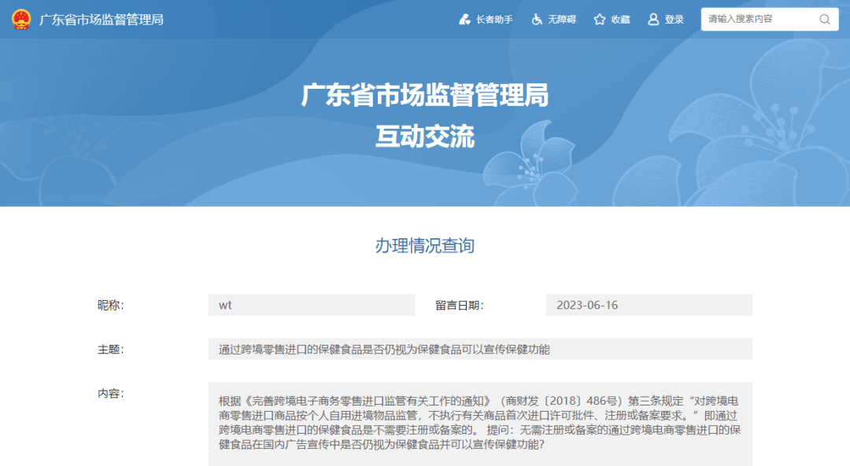Viewport: 850px width, 466px height.
Task: Open the 登录 login text link
Action: click(x=674, y=20)
